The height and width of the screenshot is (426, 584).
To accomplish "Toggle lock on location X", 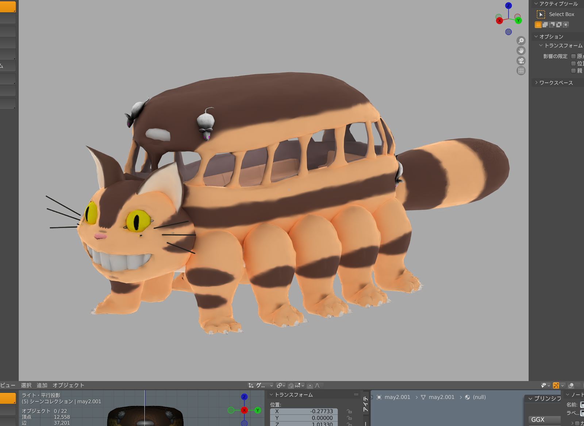I will tap(349, 411).
